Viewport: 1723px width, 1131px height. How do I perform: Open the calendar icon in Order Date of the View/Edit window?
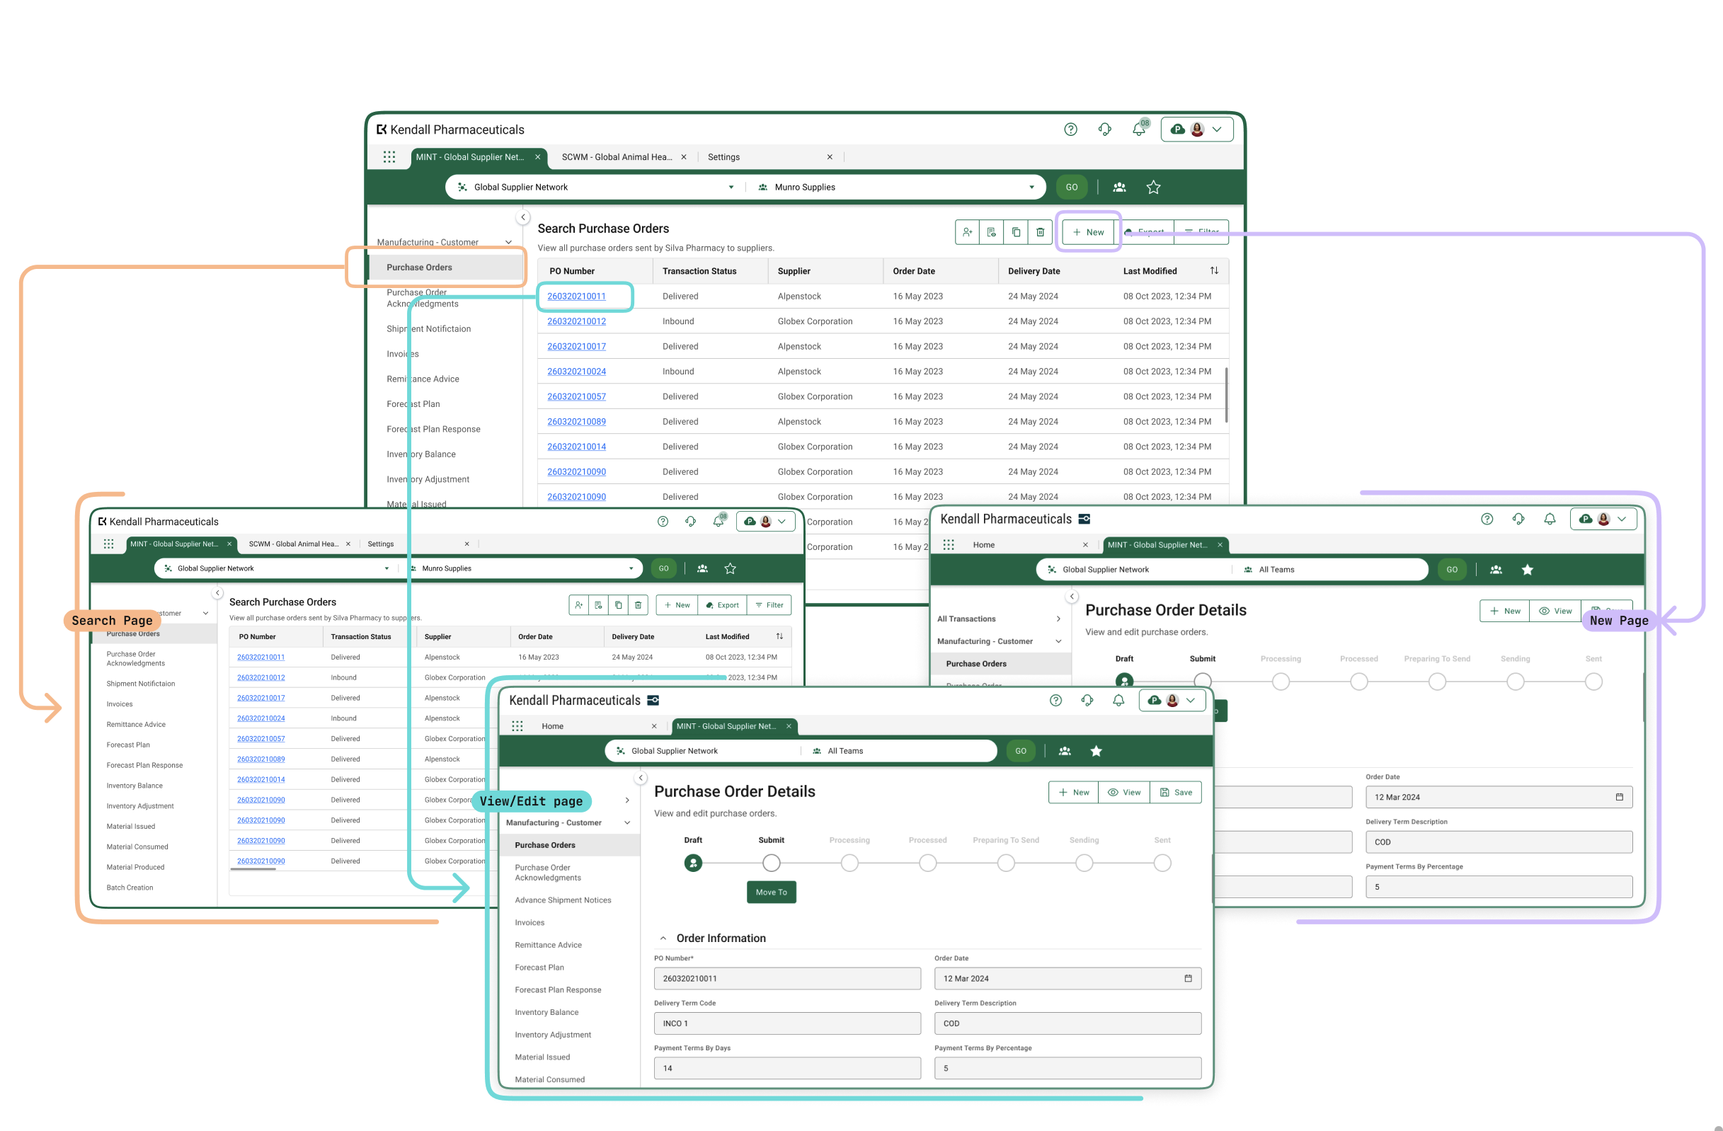1188,978
